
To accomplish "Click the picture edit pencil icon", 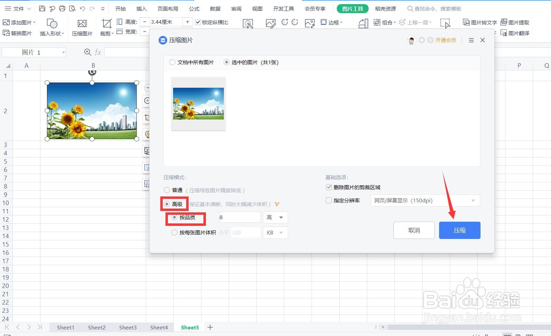I will [x=271, y=23].
